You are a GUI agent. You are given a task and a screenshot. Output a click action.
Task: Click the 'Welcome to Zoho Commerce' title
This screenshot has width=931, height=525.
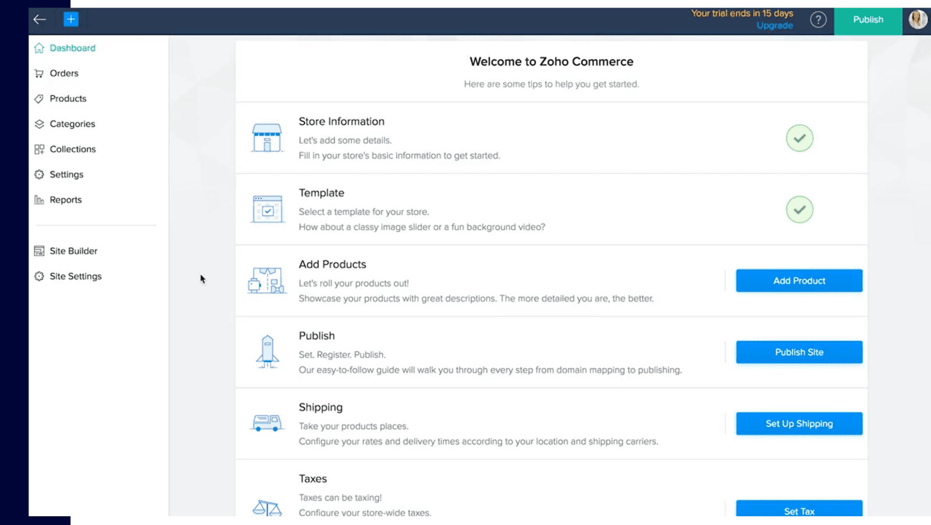pos(552,62)
